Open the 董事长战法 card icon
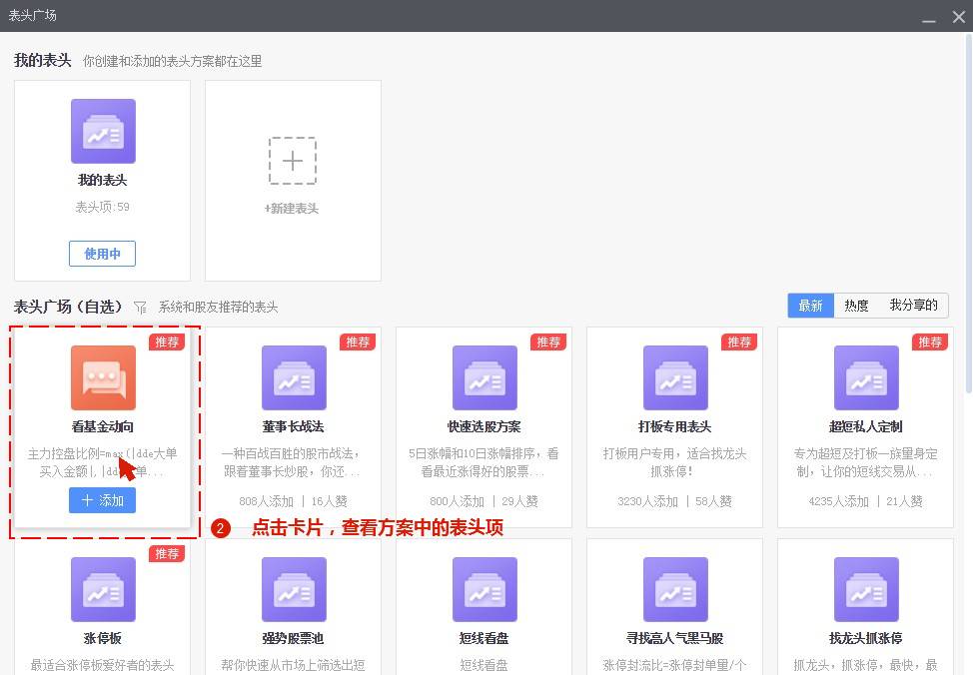Viewport: 973px width, 675px height. click(x=294, y=377)
